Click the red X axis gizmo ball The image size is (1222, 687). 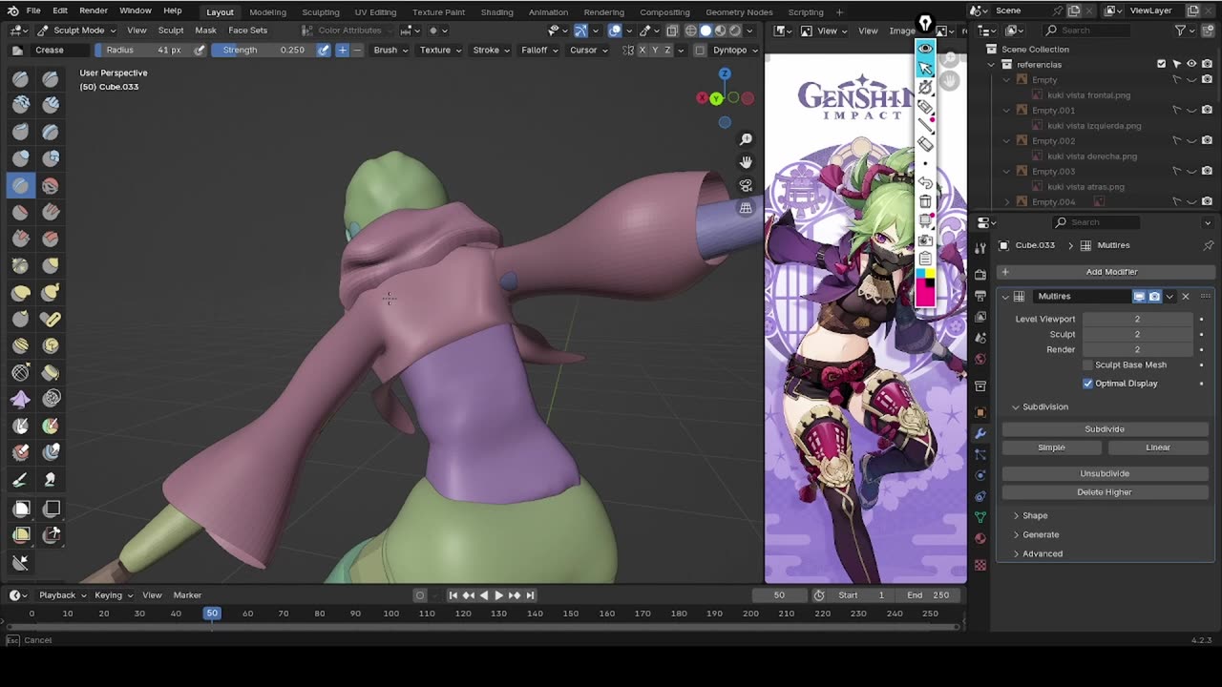coord(703,97)
